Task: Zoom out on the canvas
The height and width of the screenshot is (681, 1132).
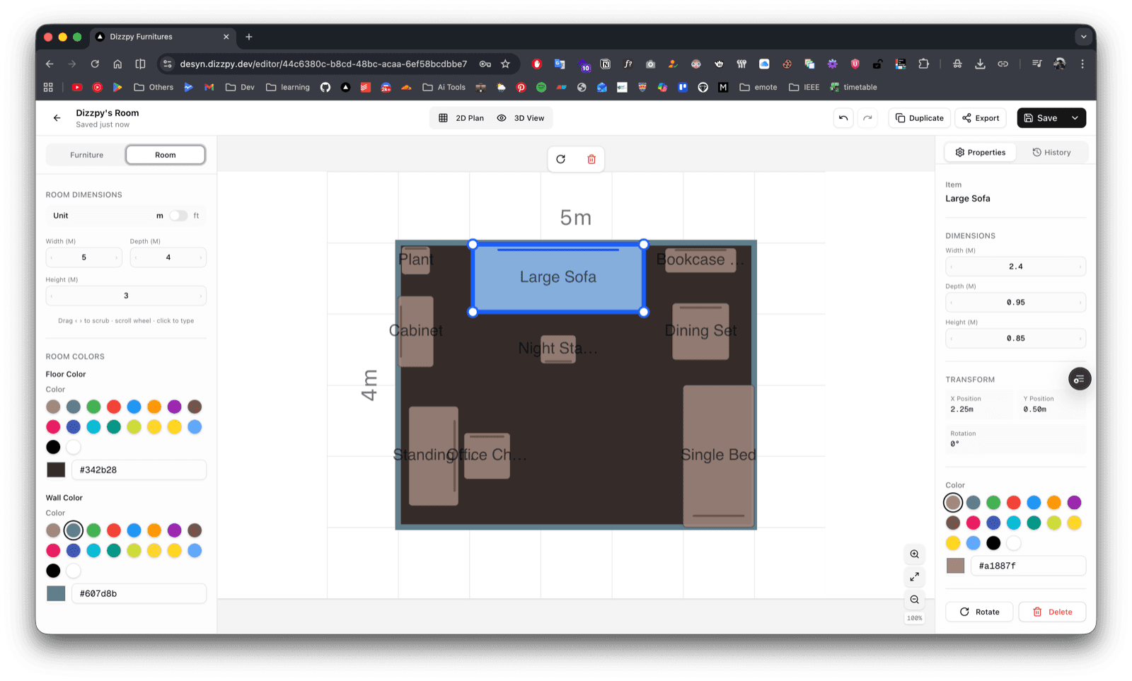Action: [x=915, y=599]
